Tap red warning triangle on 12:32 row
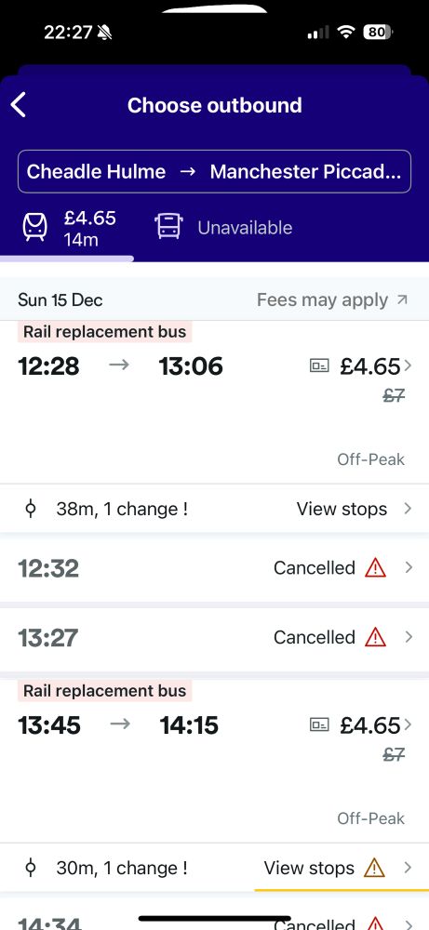 (x=375, y=568)
